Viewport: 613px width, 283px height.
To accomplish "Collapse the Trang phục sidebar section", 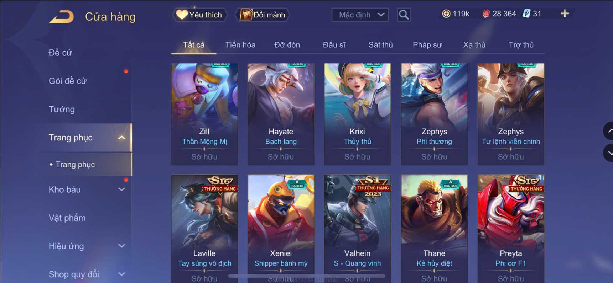I will pyautogui.click(x=121, y=138).
